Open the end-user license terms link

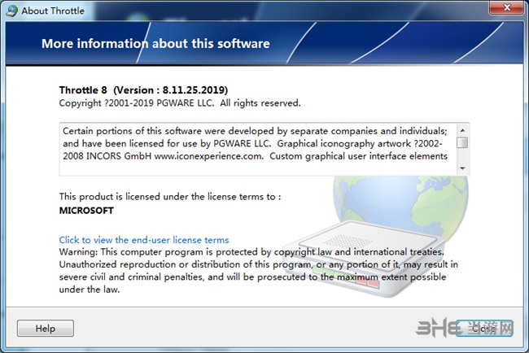pos(144,240)
